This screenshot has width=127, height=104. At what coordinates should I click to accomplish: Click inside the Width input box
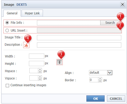36,56
